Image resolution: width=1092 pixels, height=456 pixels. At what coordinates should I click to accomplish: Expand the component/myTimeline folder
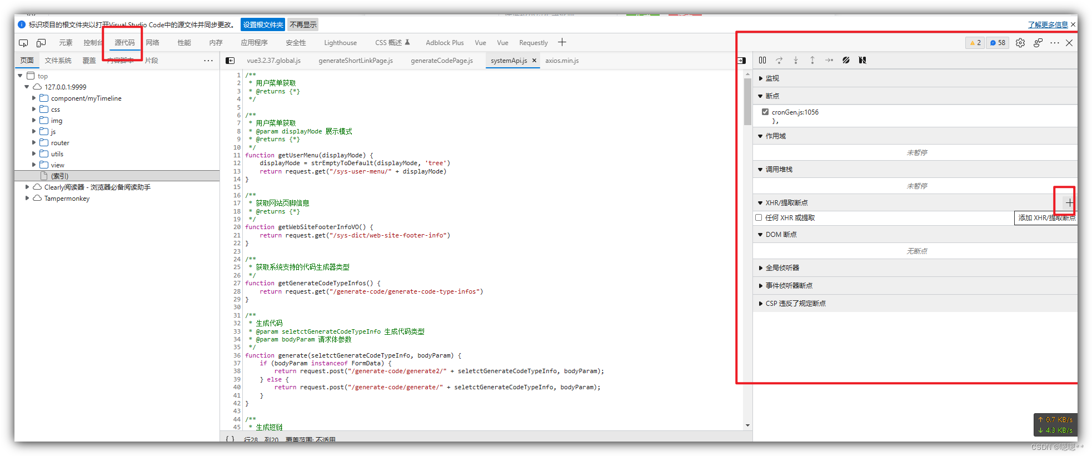[x=34, y=98]
